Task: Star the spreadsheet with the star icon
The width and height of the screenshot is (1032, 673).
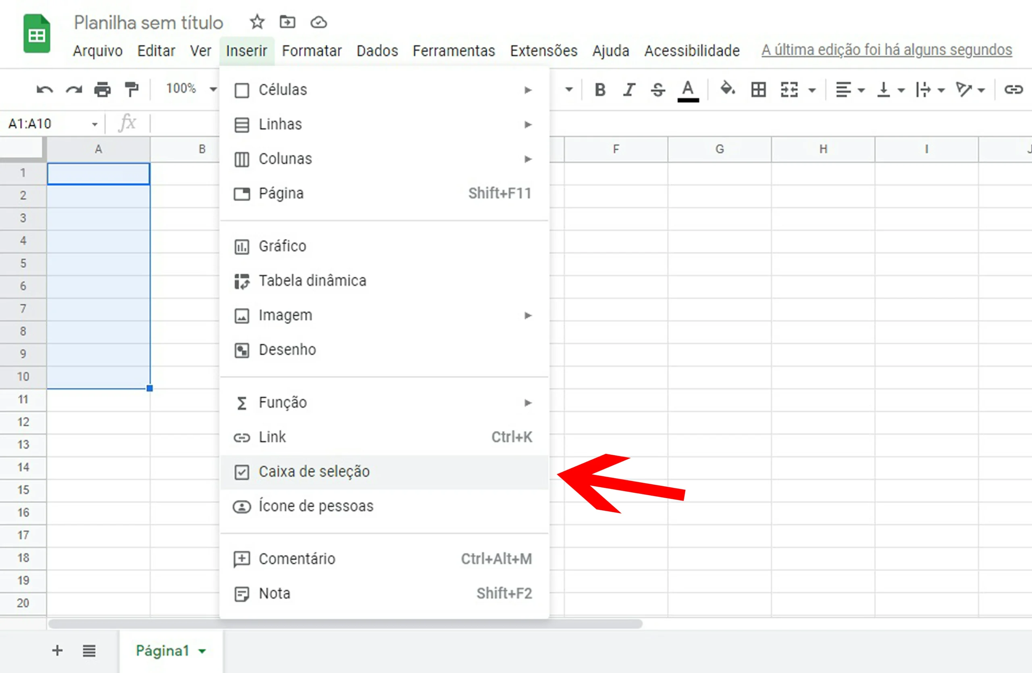Action: pos(257,22)
